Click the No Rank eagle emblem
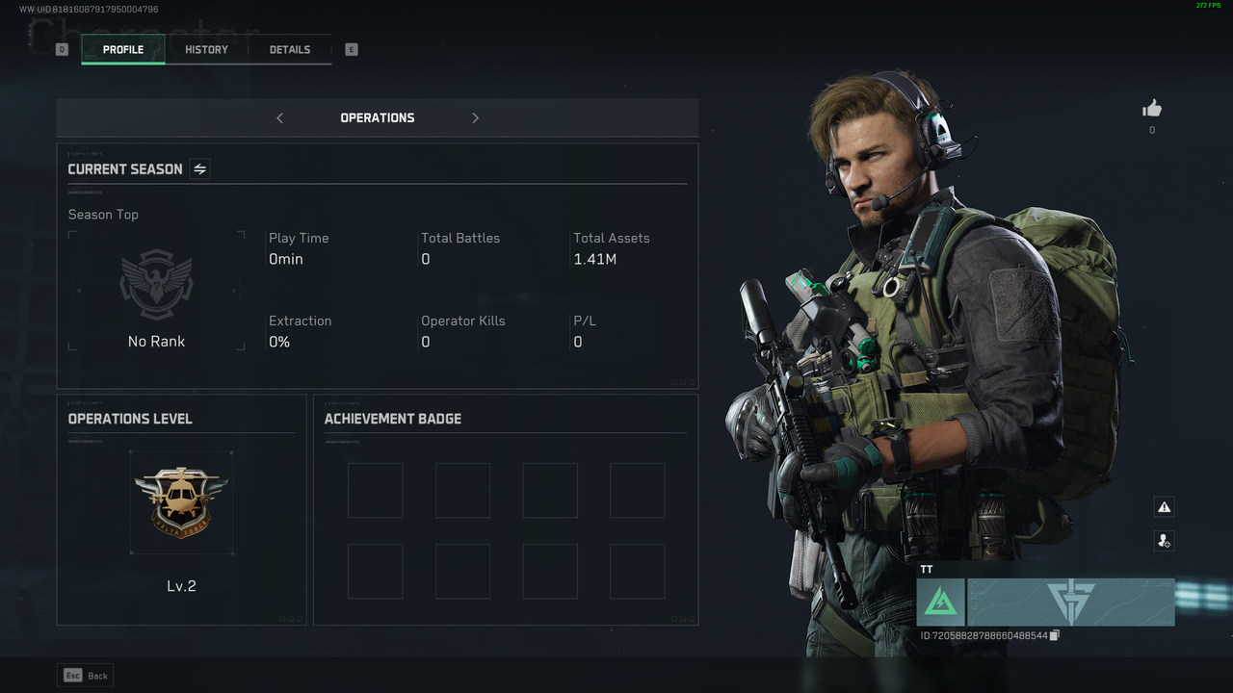 click(156, 284)
